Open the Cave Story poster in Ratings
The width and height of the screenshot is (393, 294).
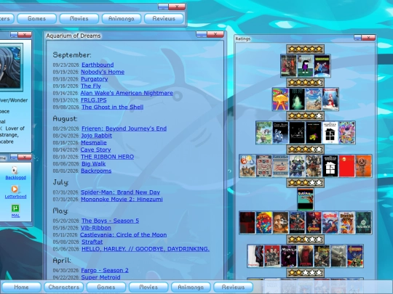(280, 133)
